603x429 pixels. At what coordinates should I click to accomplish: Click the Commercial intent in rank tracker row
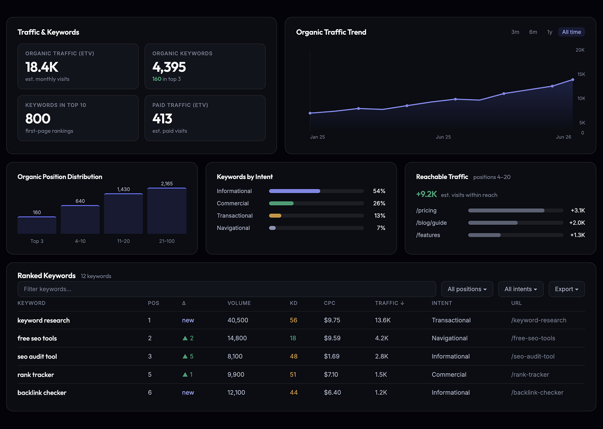click(449, 375)
